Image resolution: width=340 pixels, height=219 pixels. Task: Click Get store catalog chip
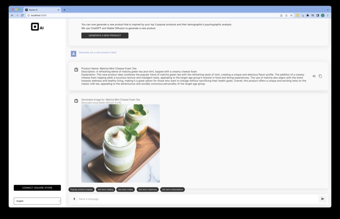(x=105, y=189)
